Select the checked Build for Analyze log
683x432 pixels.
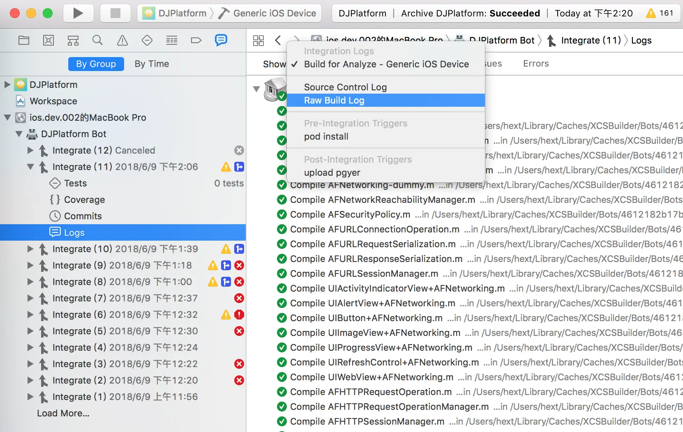[x=386, y=64]
